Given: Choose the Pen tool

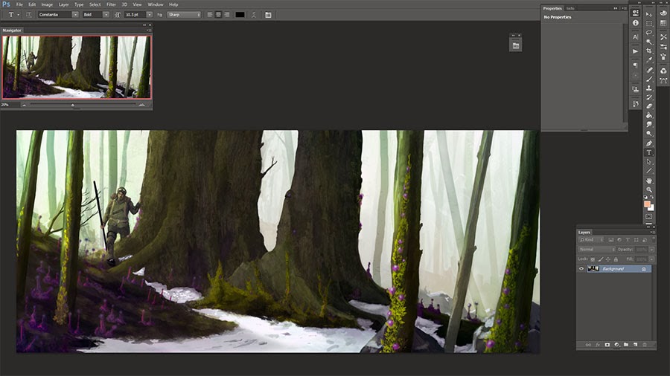Looking at the screenshot, I should [x=649, y=143].
